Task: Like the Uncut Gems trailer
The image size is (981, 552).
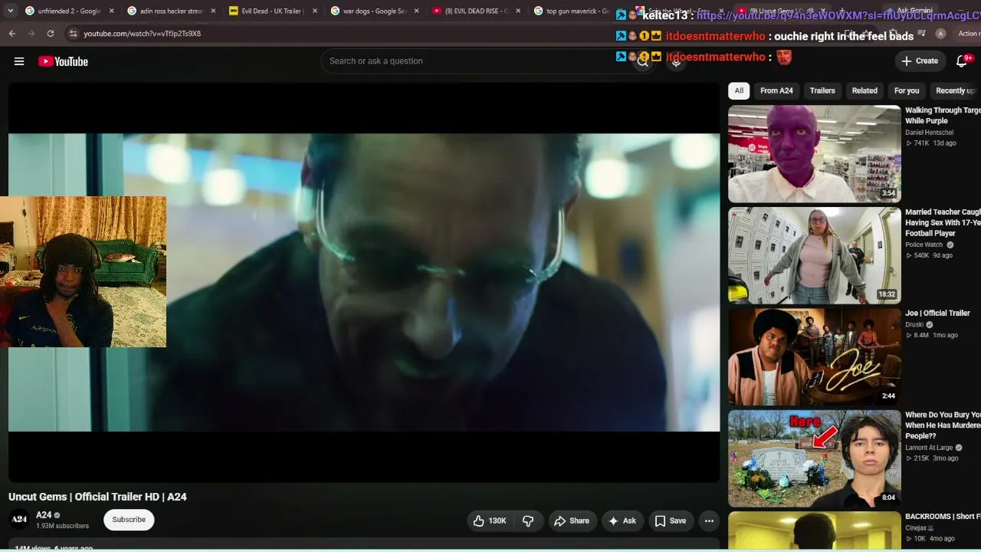Action: pos(489,521)
